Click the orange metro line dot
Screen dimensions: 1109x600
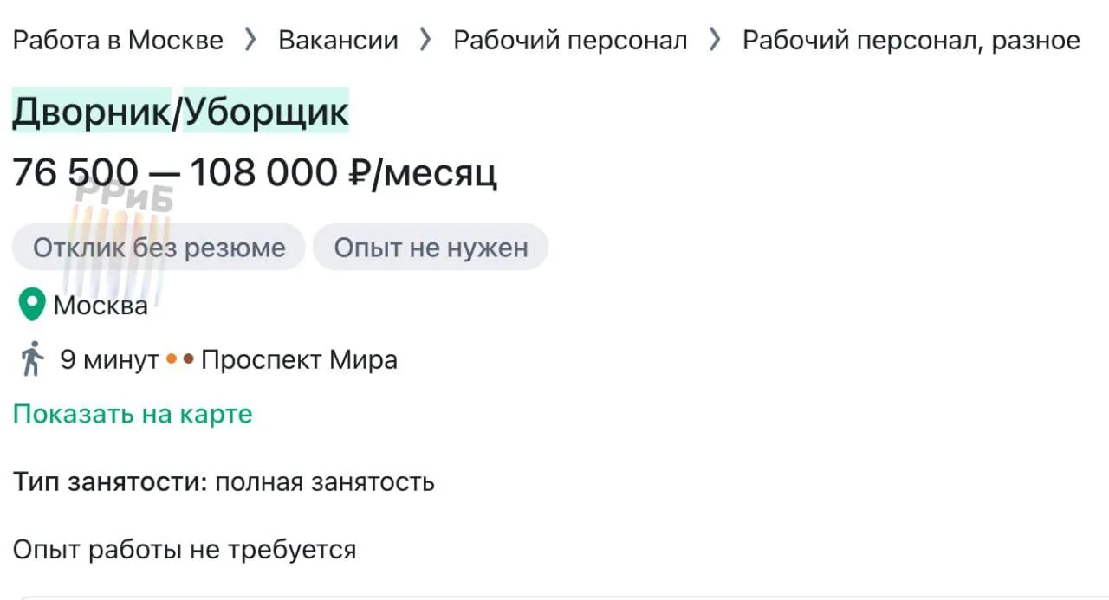pos(172,359)
